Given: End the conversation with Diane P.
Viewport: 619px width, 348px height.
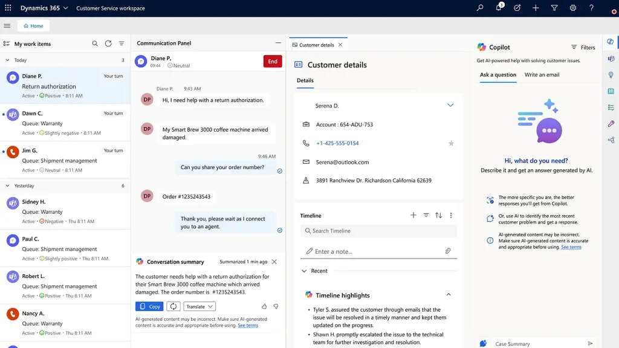Looking at the screenshot, I should [x=273, y=61].
